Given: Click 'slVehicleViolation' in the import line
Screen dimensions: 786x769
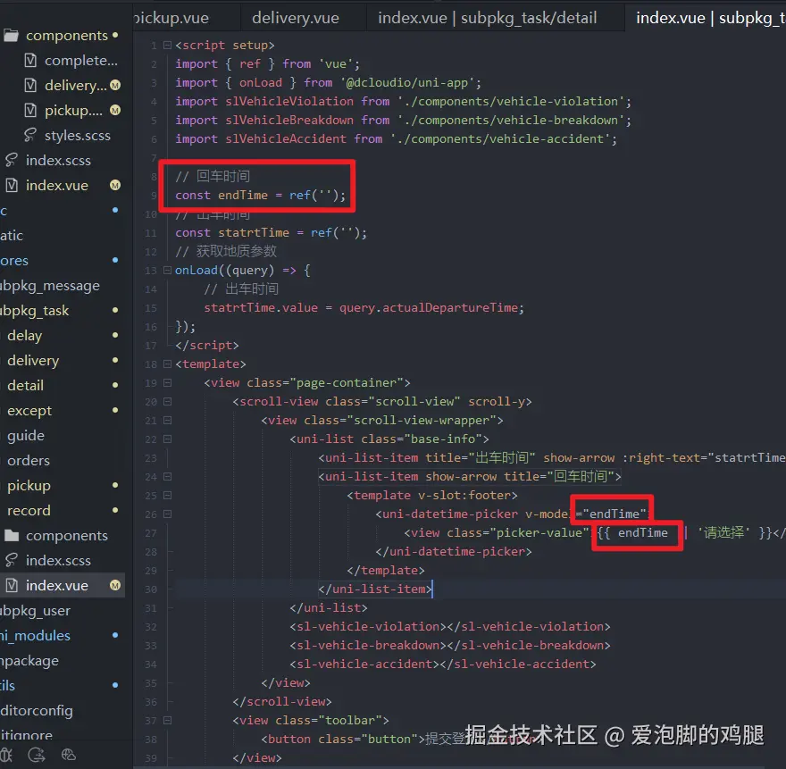Looking at the screenshot, I should coord(289,101).
